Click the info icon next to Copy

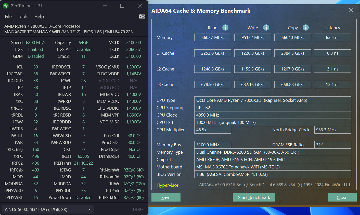click(306, 27)
